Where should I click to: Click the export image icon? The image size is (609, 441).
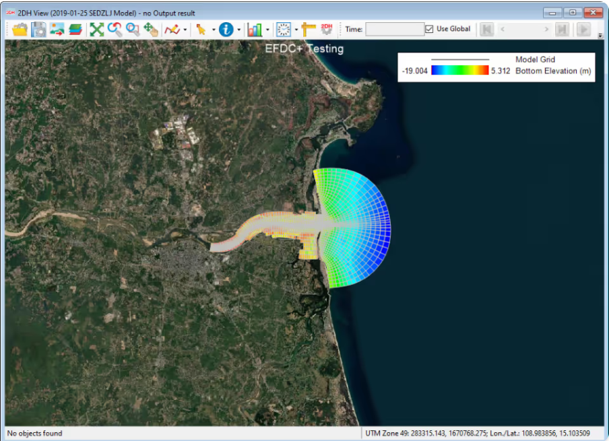click(x=57, y=30)
